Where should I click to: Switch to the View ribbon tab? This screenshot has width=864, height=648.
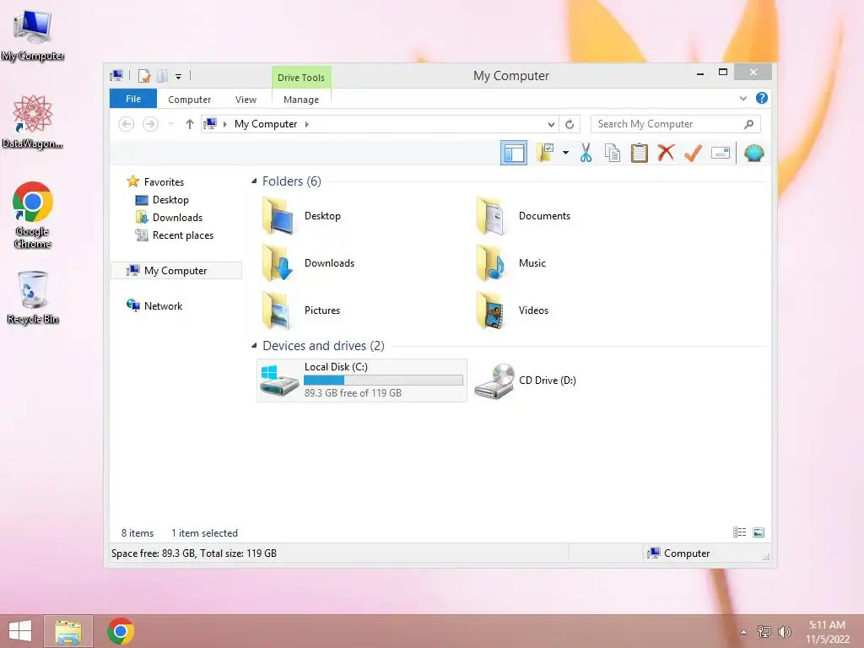246,100
